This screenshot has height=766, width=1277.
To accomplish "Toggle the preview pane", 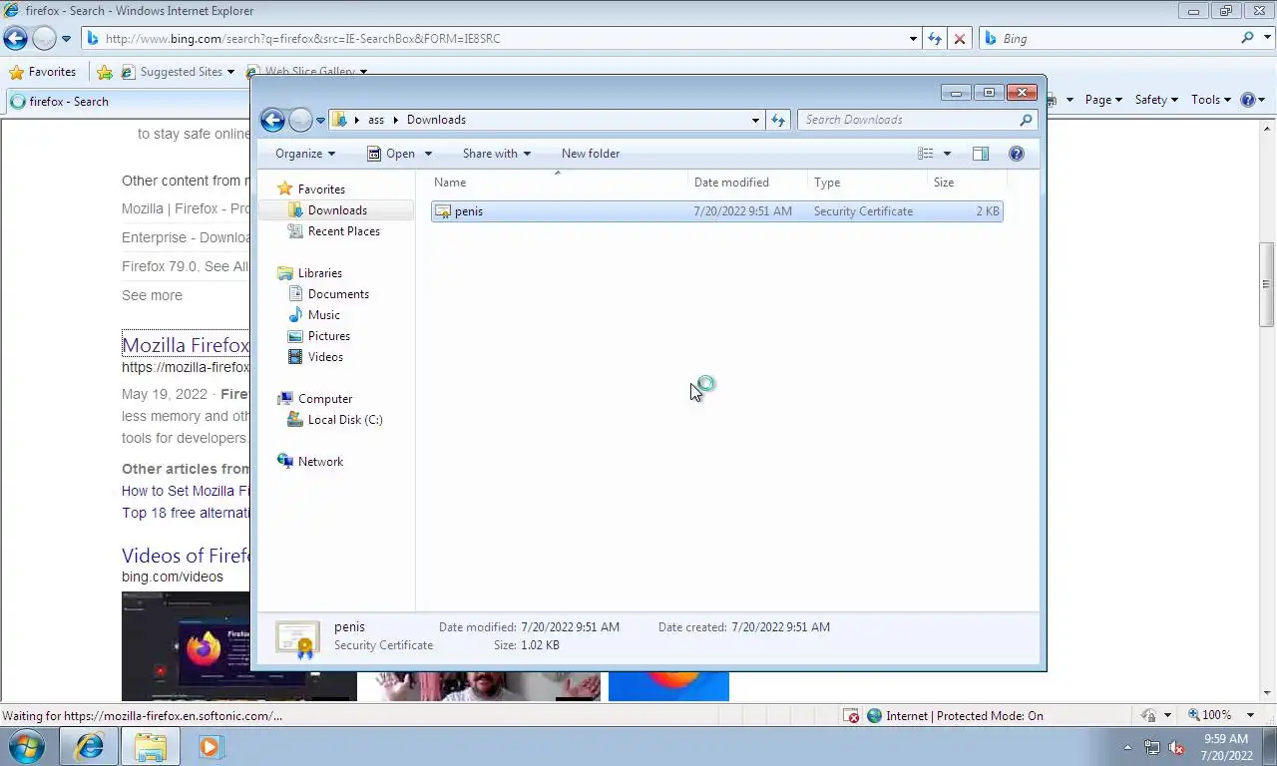I will (x=981, y=154).
